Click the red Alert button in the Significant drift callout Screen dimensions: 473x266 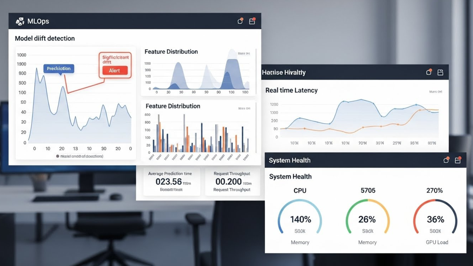(115, 70)
